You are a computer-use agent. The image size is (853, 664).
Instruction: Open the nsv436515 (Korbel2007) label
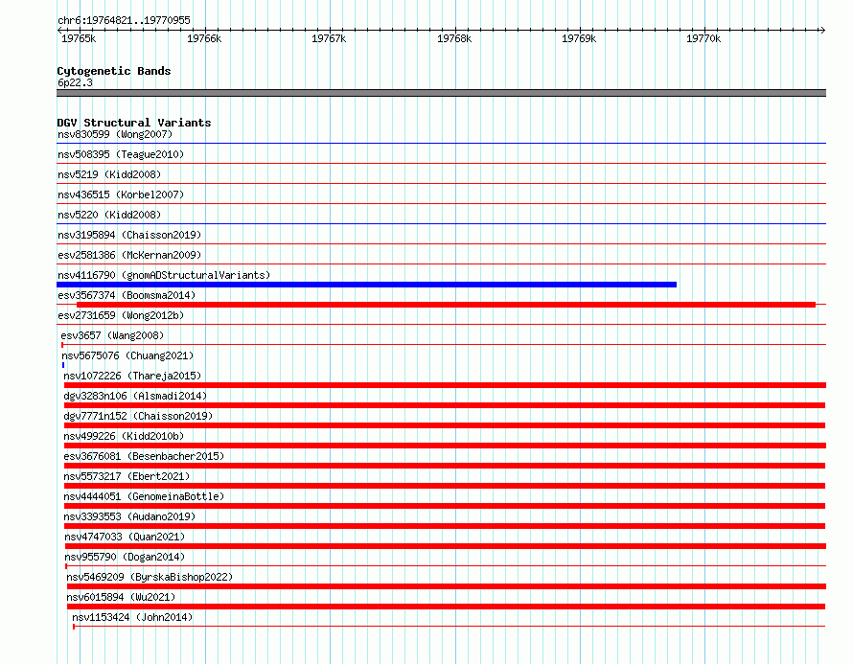[121, 195]
